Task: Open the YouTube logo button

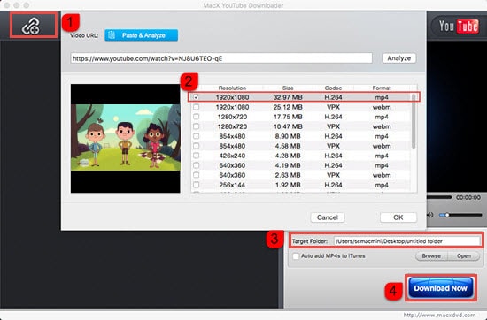Action: (x=459, y=26)
